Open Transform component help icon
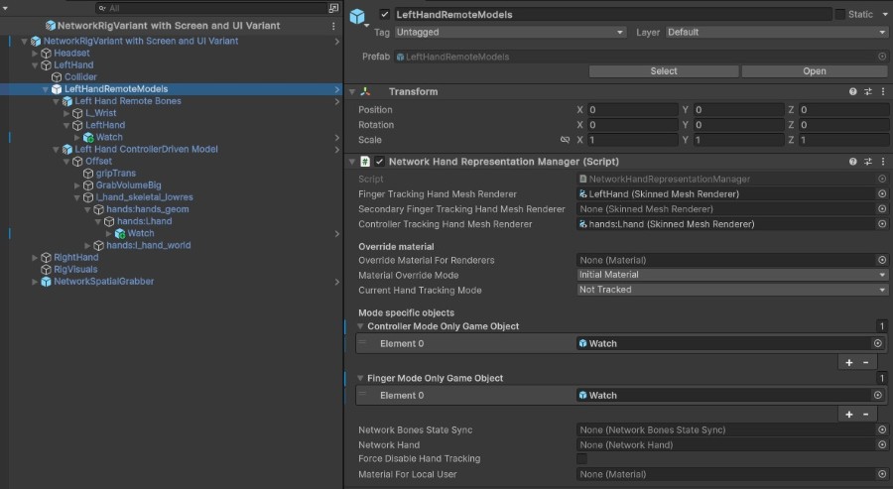Viewport: 893px width, 489px height. point(852,91)
